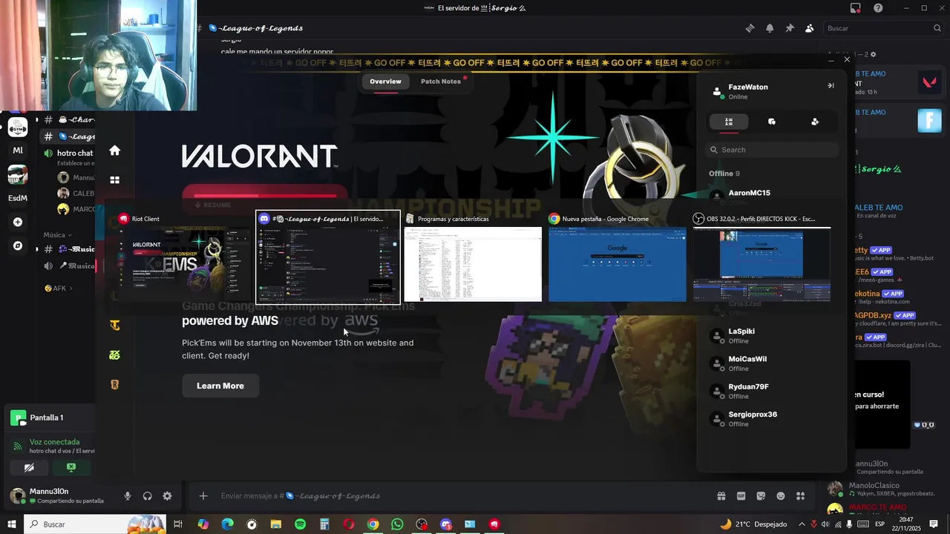Select Programas y características window thumbnail

click(473, 257)
